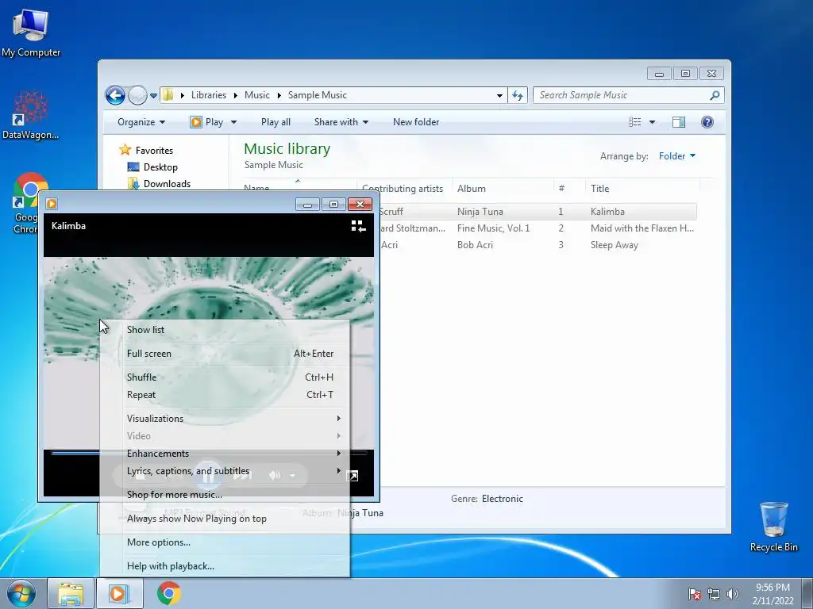This screenshot has width=813, height=609.
Task: Click the Windows Media Player title bar icon
Action: click(52, 204)
